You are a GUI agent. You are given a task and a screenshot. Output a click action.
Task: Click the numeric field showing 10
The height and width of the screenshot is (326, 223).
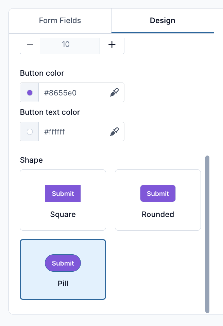coord(70,44)
